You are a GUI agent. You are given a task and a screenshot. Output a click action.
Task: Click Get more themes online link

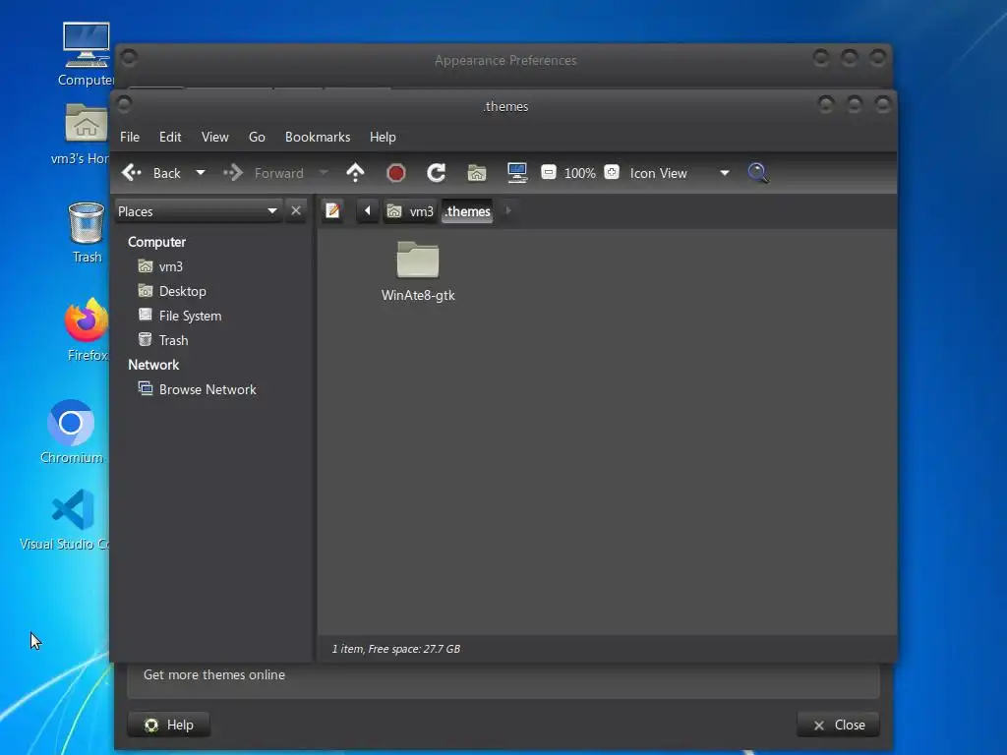(x=213, y=674)
